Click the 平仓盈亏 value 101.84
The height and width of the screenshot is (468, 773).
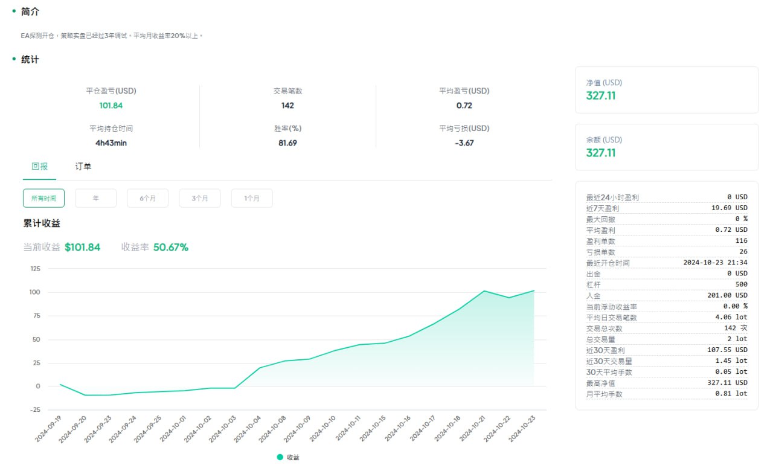pyautogui.click(x=111, y=106)
